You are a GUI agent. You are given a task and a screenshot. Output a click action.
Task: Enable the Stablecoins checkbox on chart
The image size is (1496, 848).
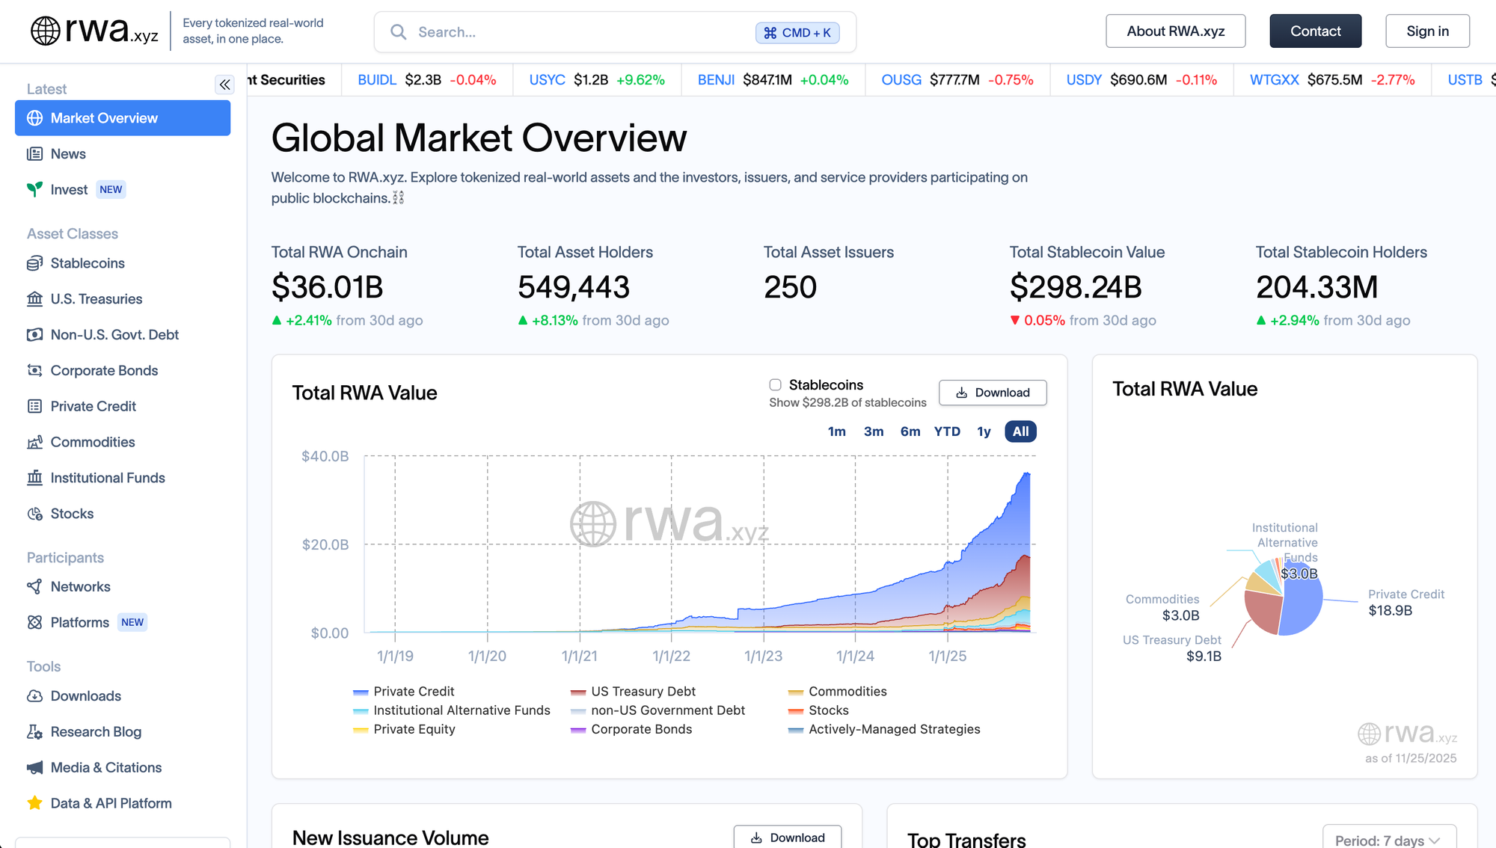click(775, 385)
